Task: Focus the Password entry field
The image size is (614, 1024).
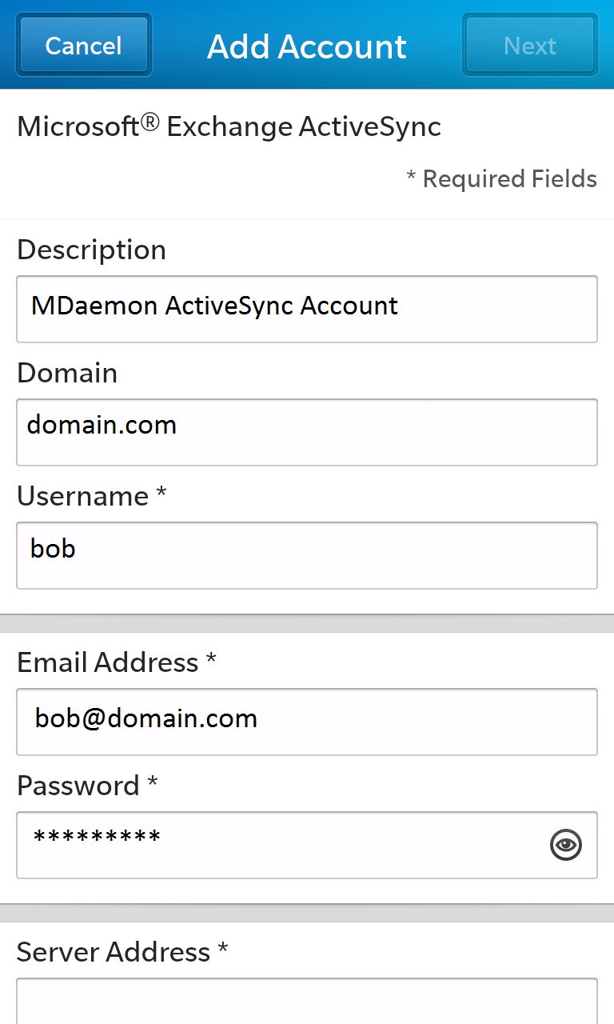Action: point(280,845)
